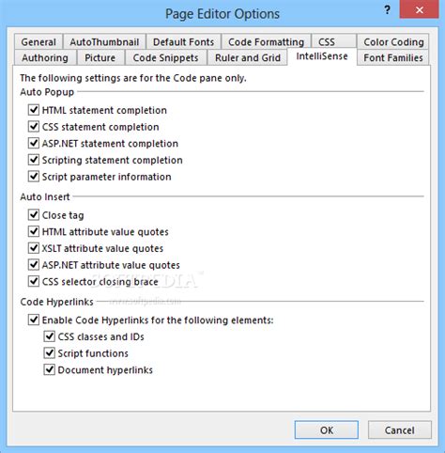Image resolution: width=445 pixels, height=453 pixels.
Task: Uncheck HTML statement completion
Action: (x=34, y=110)
